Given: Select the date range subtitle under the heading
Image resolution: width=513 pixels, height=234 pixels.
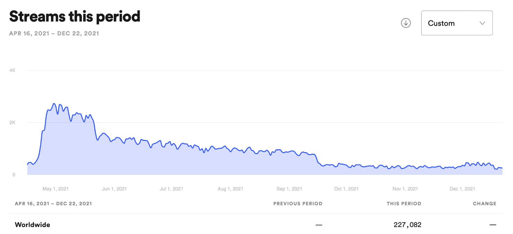Looking at the screenshot, I should (54, 34).
